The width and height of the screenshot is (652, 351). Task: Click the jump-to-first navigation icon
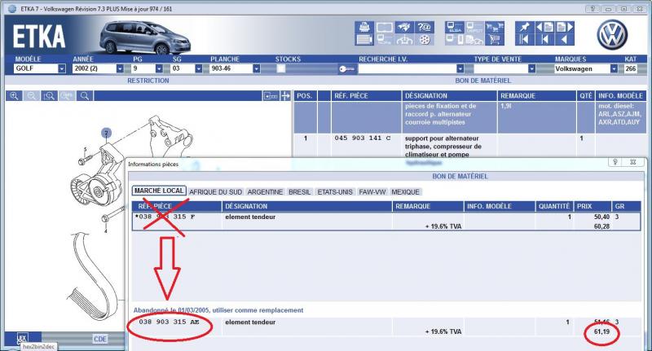(x=525, y=40)
